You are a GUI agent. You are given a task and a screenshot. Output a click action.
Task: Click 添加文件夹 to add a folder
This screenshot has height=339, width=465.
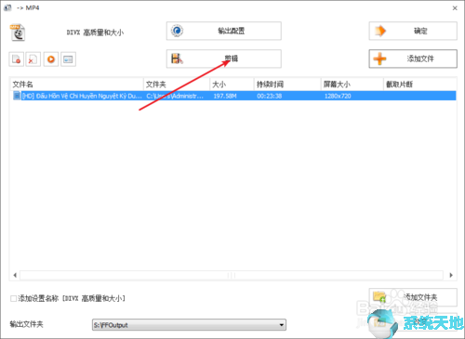(x=413, y=297)
